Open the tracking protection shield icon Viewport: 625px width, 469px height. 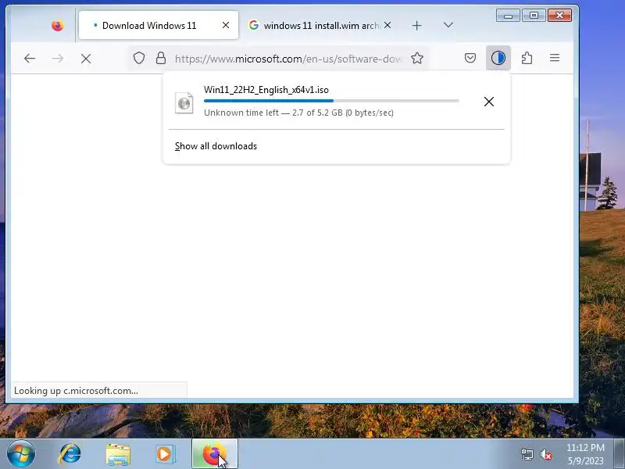click(x=139, y=58)
